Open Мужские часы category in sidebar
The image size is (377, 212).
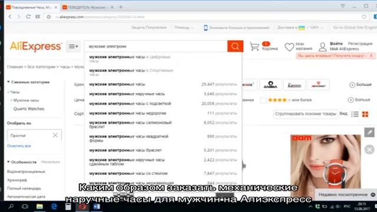click(x=26, y=101)
